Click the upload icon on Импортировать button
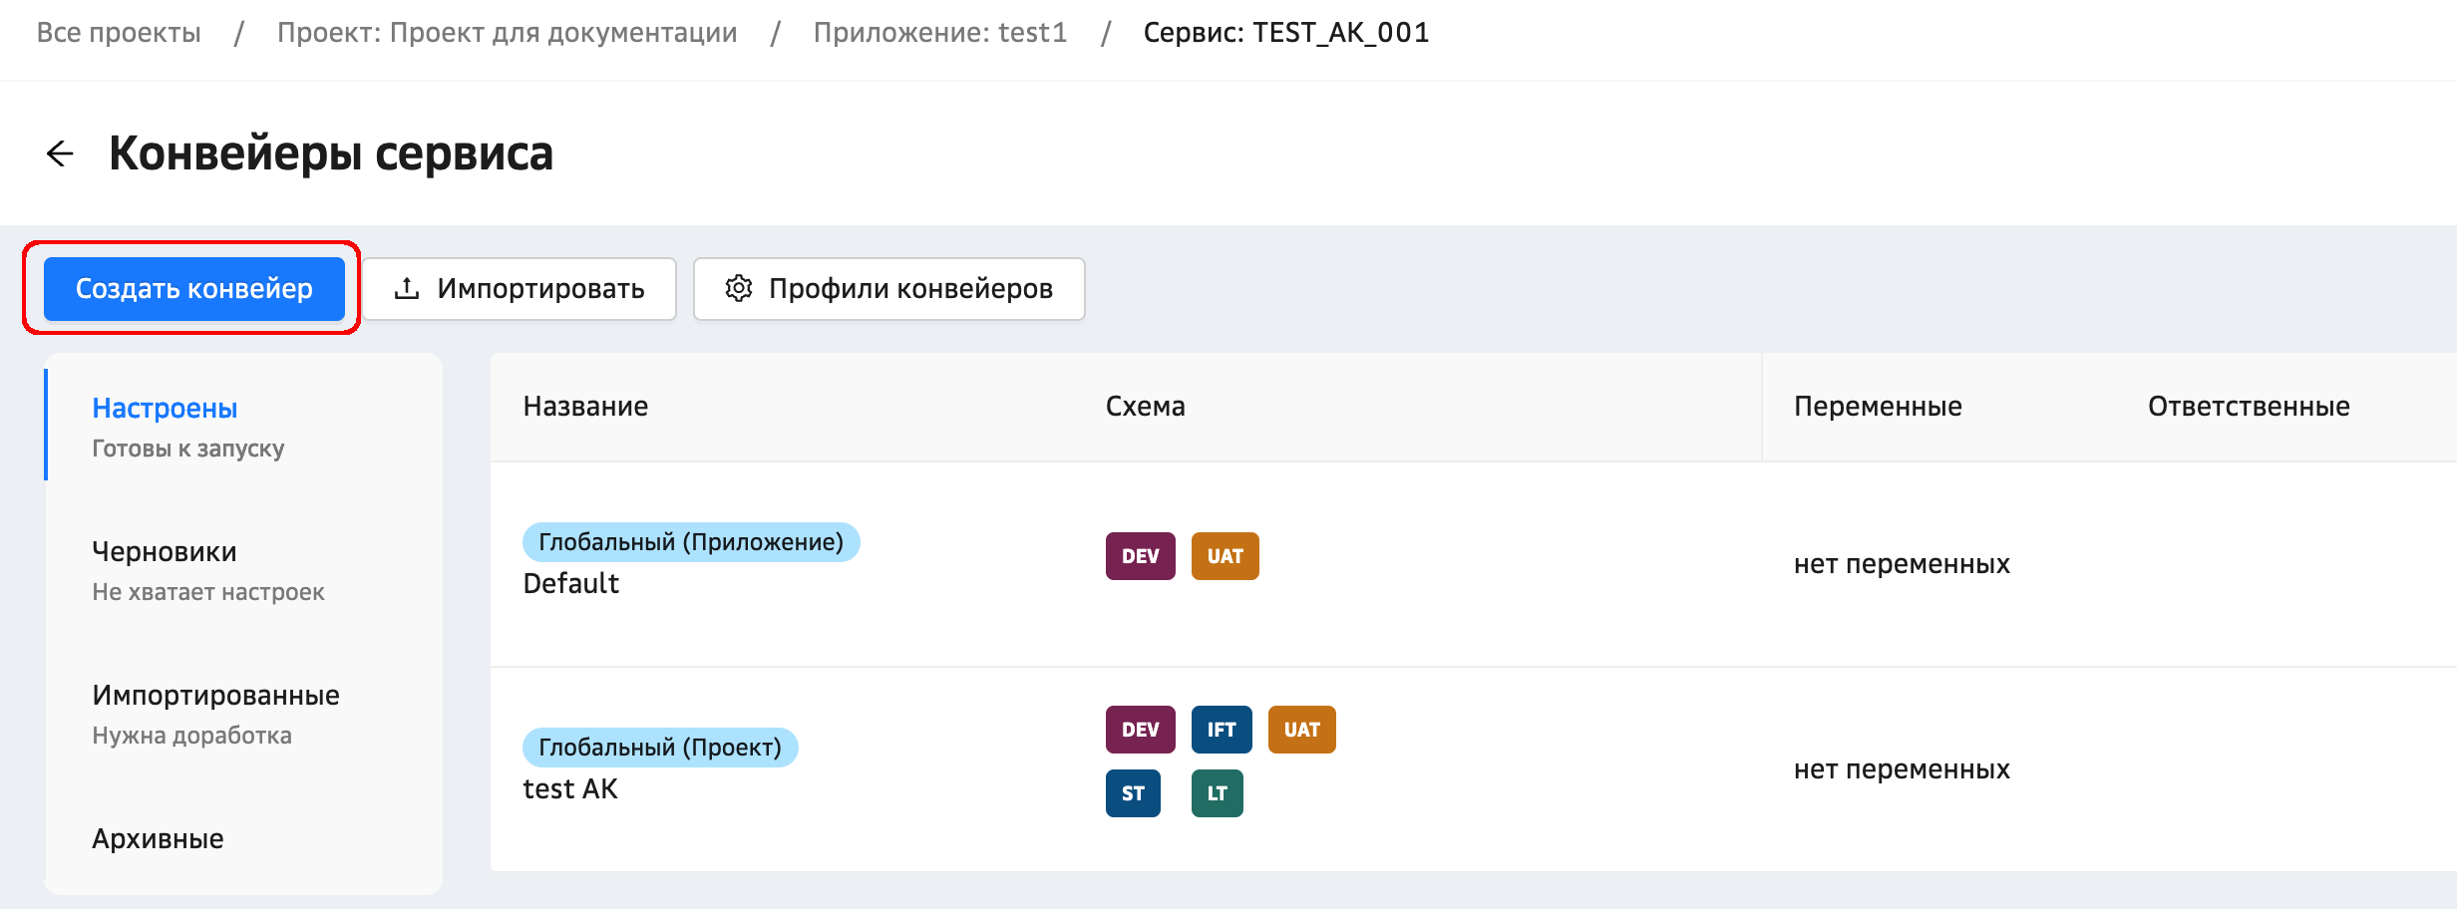Image resolution: width=2457 pixels, height=909 pixels. (407, 289)
